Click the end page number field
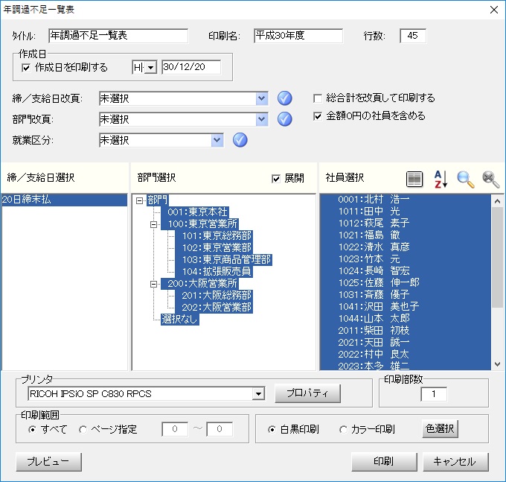The width and height of the screenshot is (506, 482). pyautogui.click(x=220, y=429)
